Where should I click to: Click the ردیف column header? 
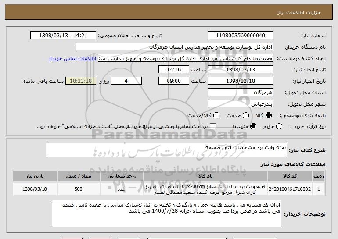click(x=319, y=176)
